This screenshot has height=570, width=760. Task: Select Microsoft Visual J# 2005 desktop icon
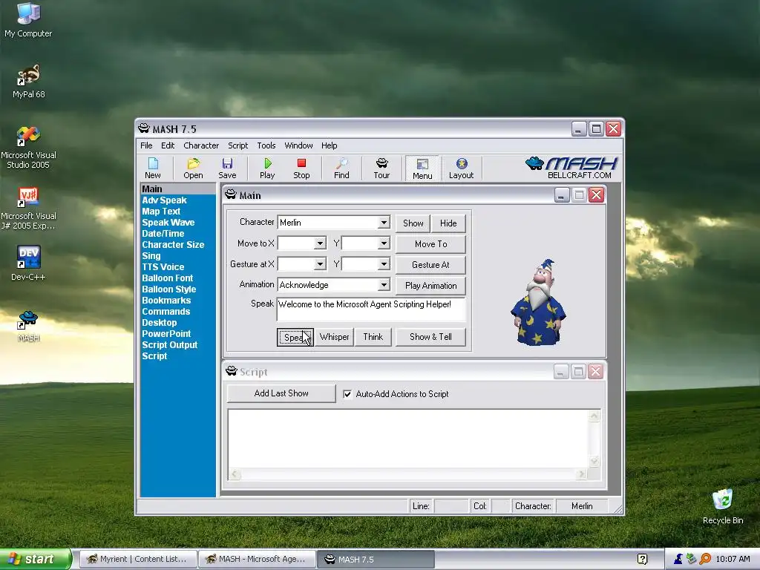point(28,209)
